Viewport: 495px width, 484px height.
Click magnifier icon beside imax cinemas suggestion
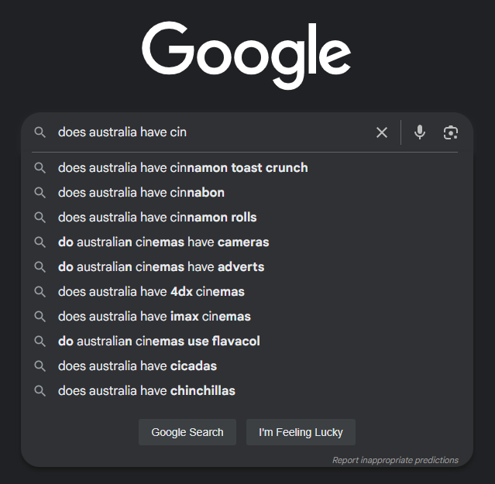tap(40, 317)
